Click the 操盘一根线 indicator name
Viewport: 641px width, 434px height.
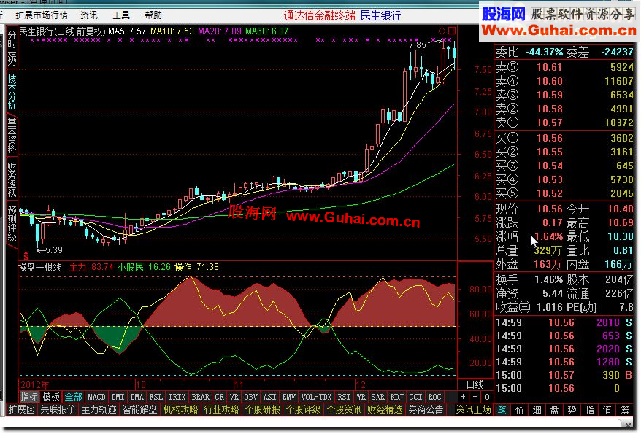[x=40, y=267]
